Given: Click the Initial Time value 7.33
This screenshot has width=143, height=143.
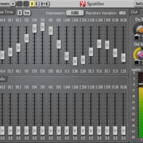Looking at the screenshot, I should 123,71.
